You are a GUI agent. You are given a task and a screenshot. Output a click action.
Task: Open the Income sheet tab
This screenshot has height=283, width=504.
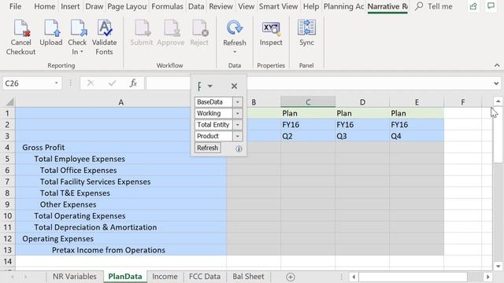tap(165, 277)
